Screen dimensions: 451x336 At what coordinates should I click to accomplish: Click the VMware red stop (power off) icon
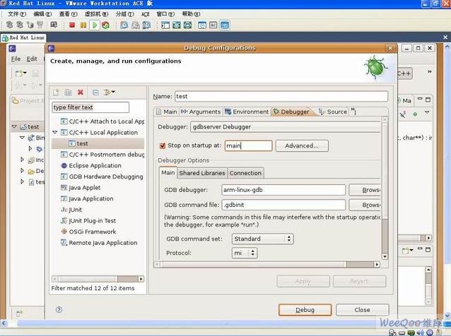(72, 25)
